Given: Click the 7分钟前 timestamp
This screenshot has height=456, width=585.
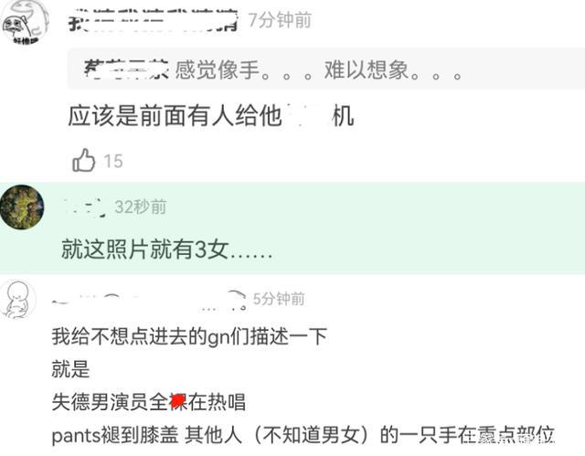Looking at the screenshot, I should coord(280,20).
